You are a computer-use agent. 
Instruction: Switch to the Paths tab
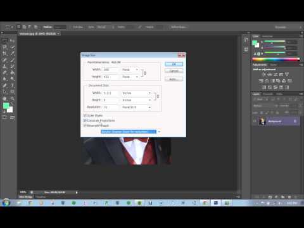pyautogui.click(x=279, y=94)
